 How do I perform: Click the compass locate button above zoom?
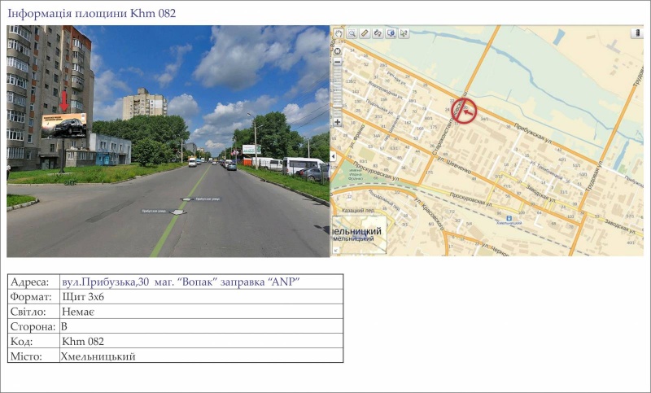pyautogui.click(x=338, y=50)
